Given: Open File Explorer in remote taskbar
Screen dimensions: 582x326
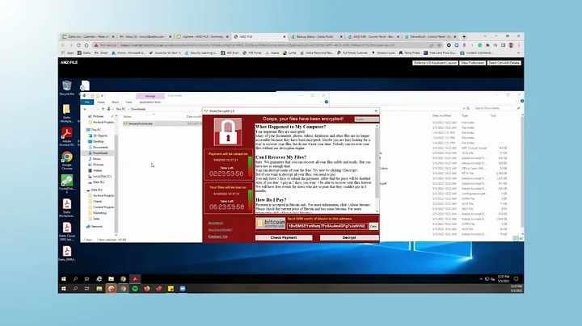Looking at the screenshot, I should point(111,278).
